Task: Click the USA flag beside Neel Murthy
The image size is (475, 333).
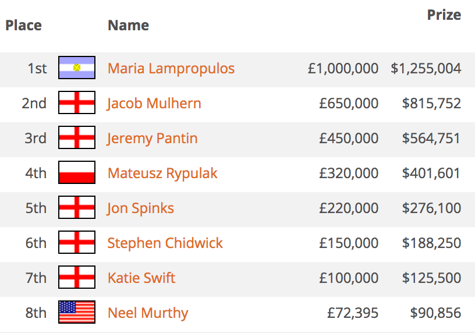Action: (77, 312)
